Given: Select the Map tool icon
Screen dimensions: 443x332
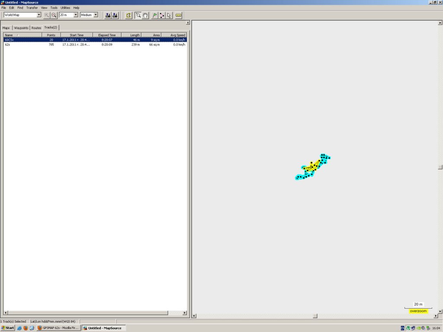Looking at the screenshot, I should point(129,15).
